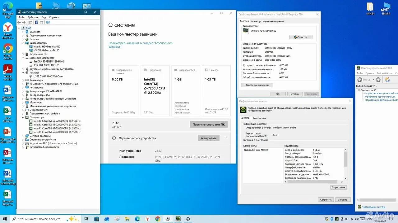398x223 pixels.
Task: Open the Действие menu in Device Manager
Action: 33,17
